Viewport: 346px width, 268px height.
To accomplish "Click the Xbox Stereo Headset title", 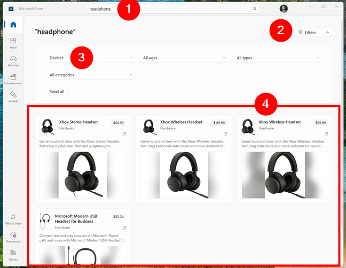I will 78,122.
